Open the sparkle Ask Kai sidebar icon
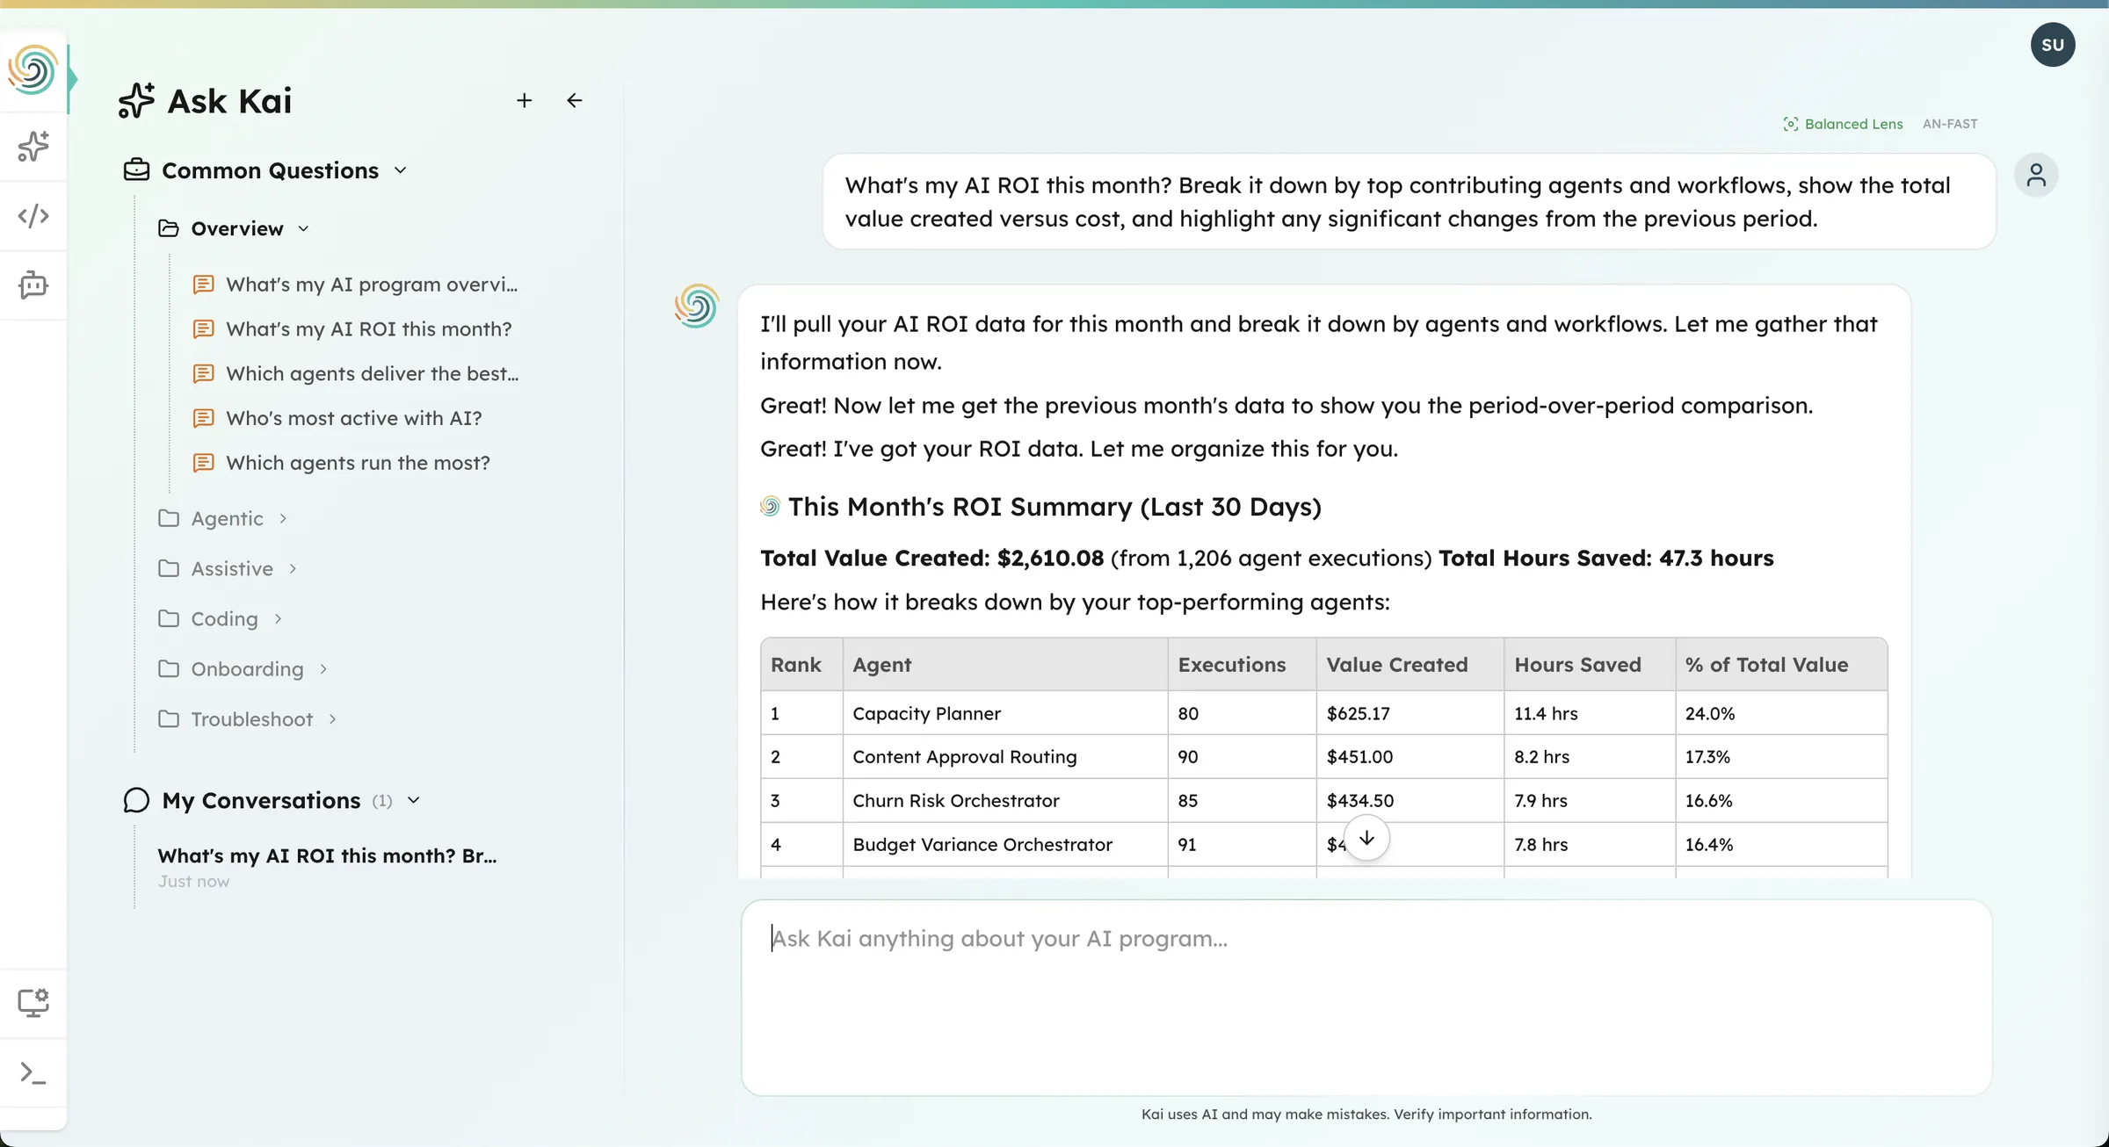Screen dimensions: 2109x1147 point(33,147)
